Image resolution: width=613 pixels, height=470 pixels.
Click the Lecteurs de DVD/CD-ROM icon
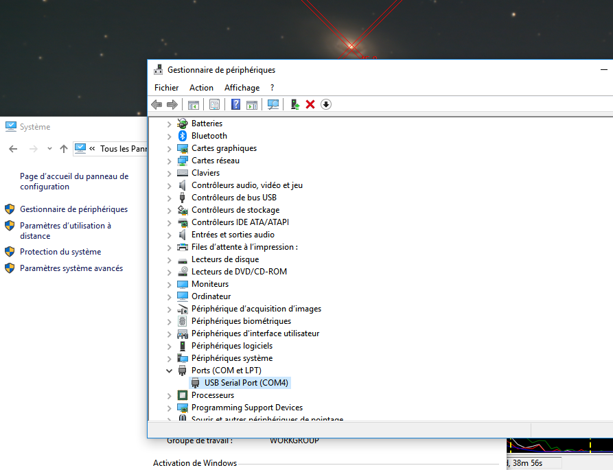(x=183, y=272)
